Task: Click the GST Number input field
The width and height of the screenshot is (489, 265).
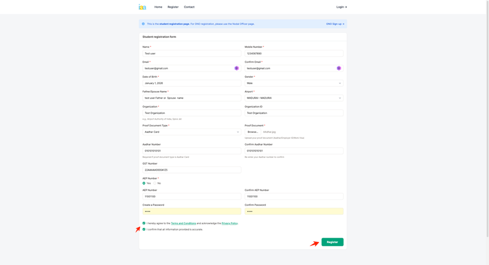Action: click(x=192, y=170)
